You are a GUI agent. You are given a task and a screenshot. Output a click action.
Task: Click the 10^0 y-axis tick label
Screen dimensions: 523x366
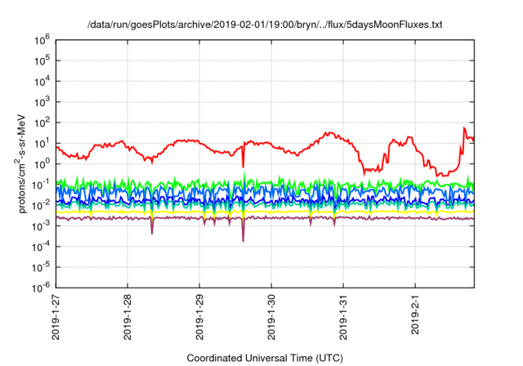[42, 164]
